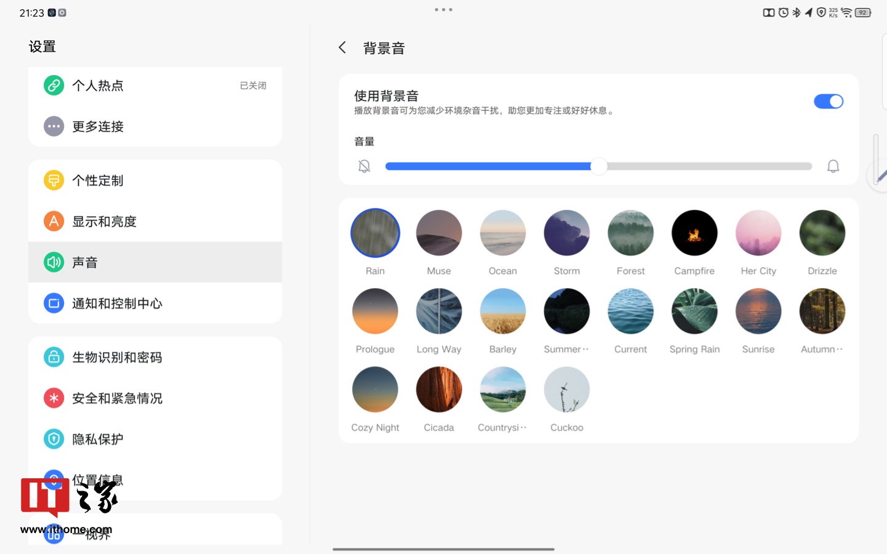The width and height of the screenshot is (887, 554).
Task: Choose the Cicada background sound
Action: (x=439, y=390)
